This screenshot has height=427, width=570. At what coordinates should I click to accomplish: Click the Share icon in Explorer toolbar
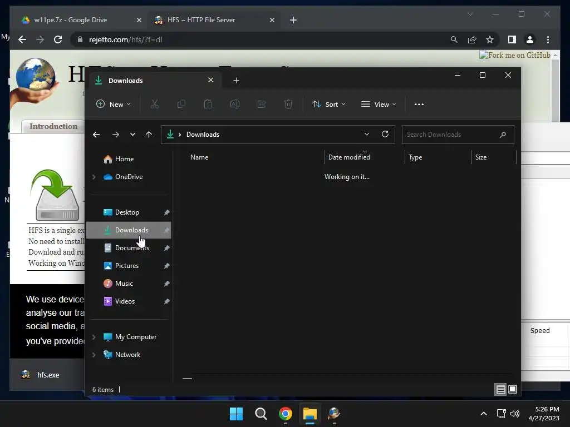[262, 104]
